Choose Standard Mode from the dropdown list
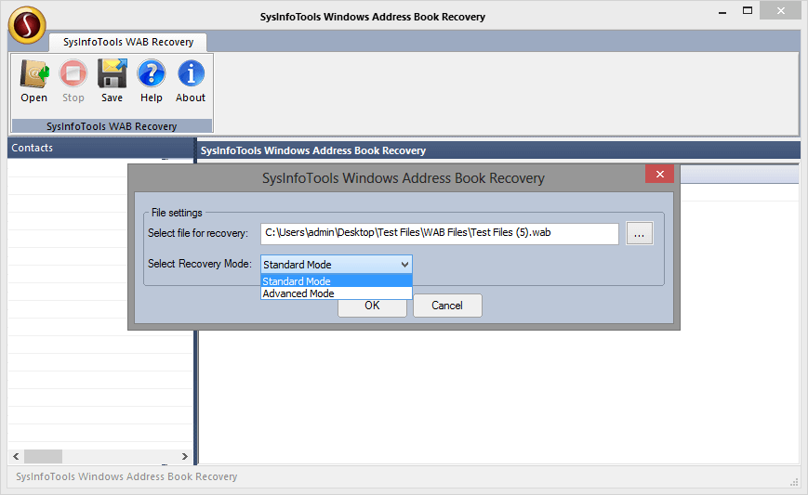 (x=336, y=281)
